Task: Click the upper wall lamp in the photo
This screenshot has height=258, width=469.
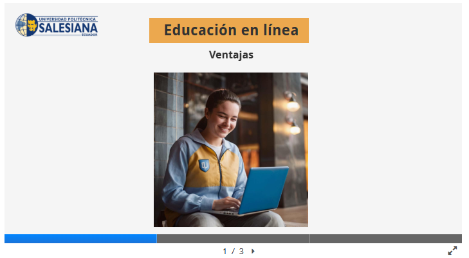Action: point(291,102)
